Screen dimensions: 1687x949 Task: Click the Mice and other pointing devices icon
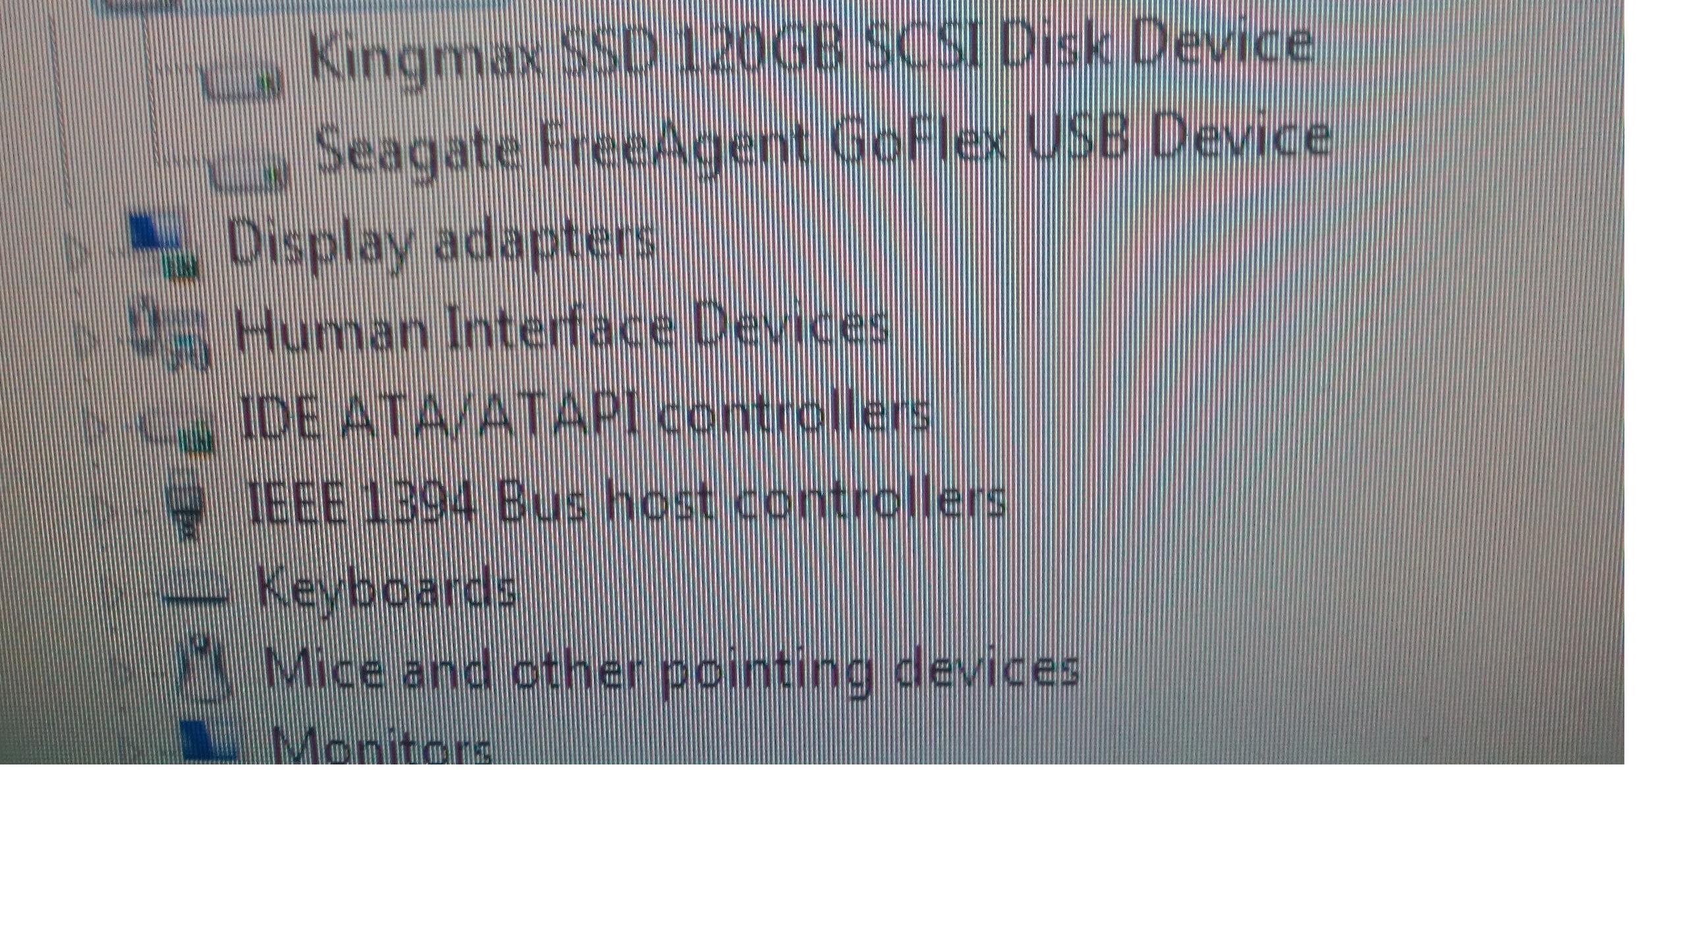[204, 670]
